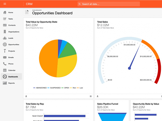The width and height of the screenshot is (162, 121).
Task: Toggle Lost legend entry
Action: 80,88
